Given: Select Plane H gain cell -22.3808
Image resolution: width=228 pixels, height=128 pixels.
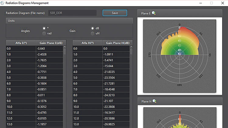Looking at the screenshot, I should 116,107.
